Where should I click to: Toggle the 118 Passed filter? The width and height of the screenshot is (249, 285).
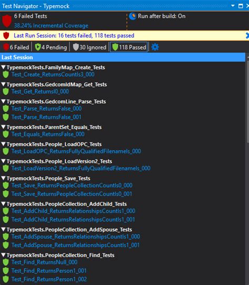129,47
